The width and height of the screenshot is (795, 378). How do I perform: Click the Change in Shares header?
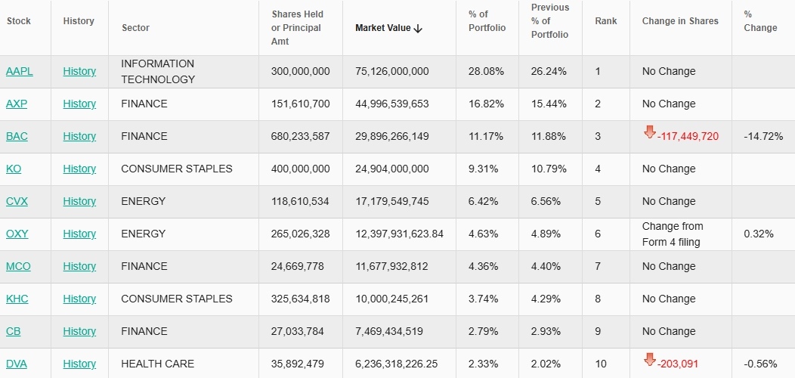click(x=680, y=21)
